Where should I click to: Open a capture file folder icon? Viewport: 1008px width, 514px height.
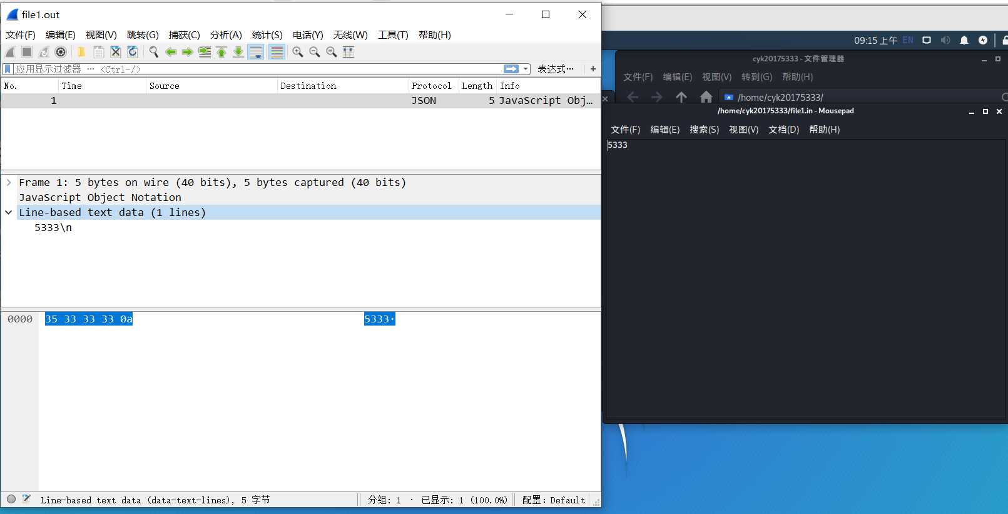click(x=81, y=52)
